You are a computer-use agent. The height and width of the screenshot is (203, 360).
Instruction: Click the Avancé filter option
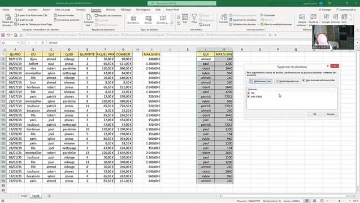click(205, 25)
